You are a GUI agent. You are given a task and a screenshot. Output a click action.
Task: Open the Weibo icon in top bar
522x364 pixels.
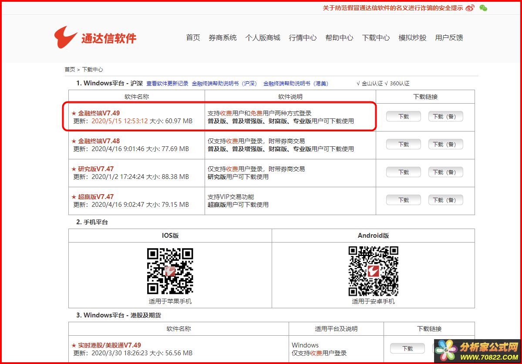tap(470, 8)
